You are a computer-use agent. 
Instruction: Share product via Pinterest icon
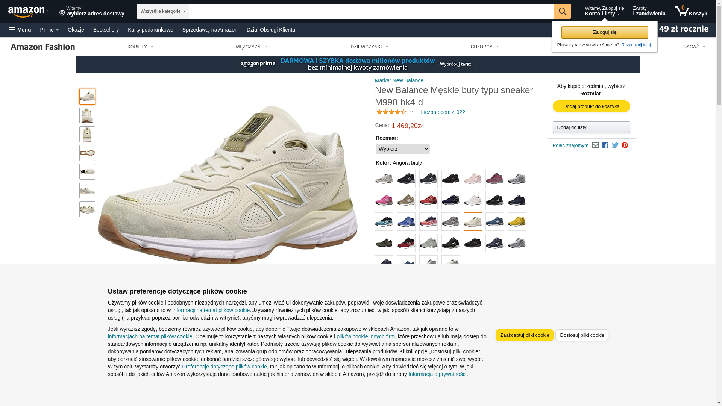coord(625,145)
